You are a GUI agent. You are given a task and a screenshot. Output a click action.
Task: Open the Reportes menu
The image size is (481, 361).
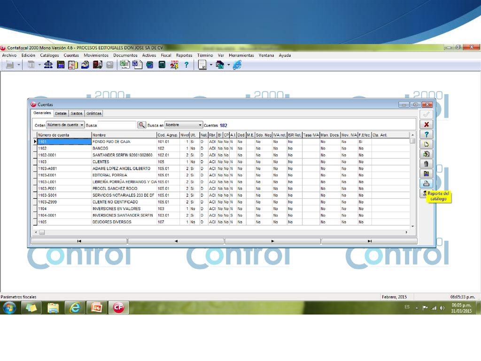point(184,55)
